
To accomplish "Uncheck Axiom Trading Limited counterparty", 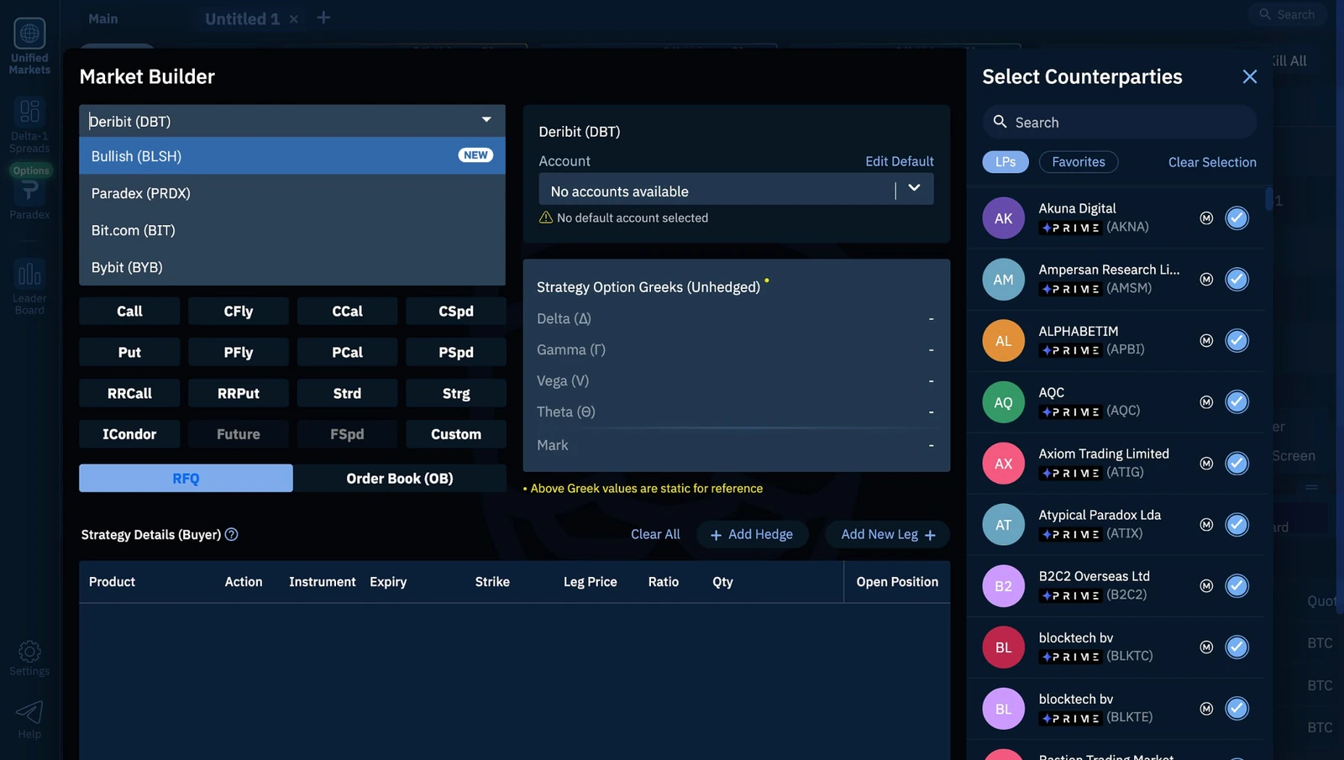I will tap(1236, 464).
